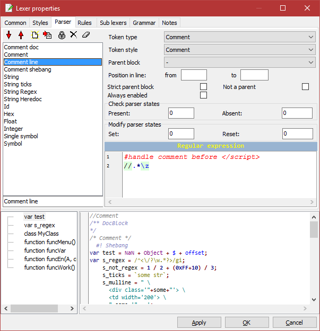Click the Cancel button
The image size is (320, 331).
(294, 323)
